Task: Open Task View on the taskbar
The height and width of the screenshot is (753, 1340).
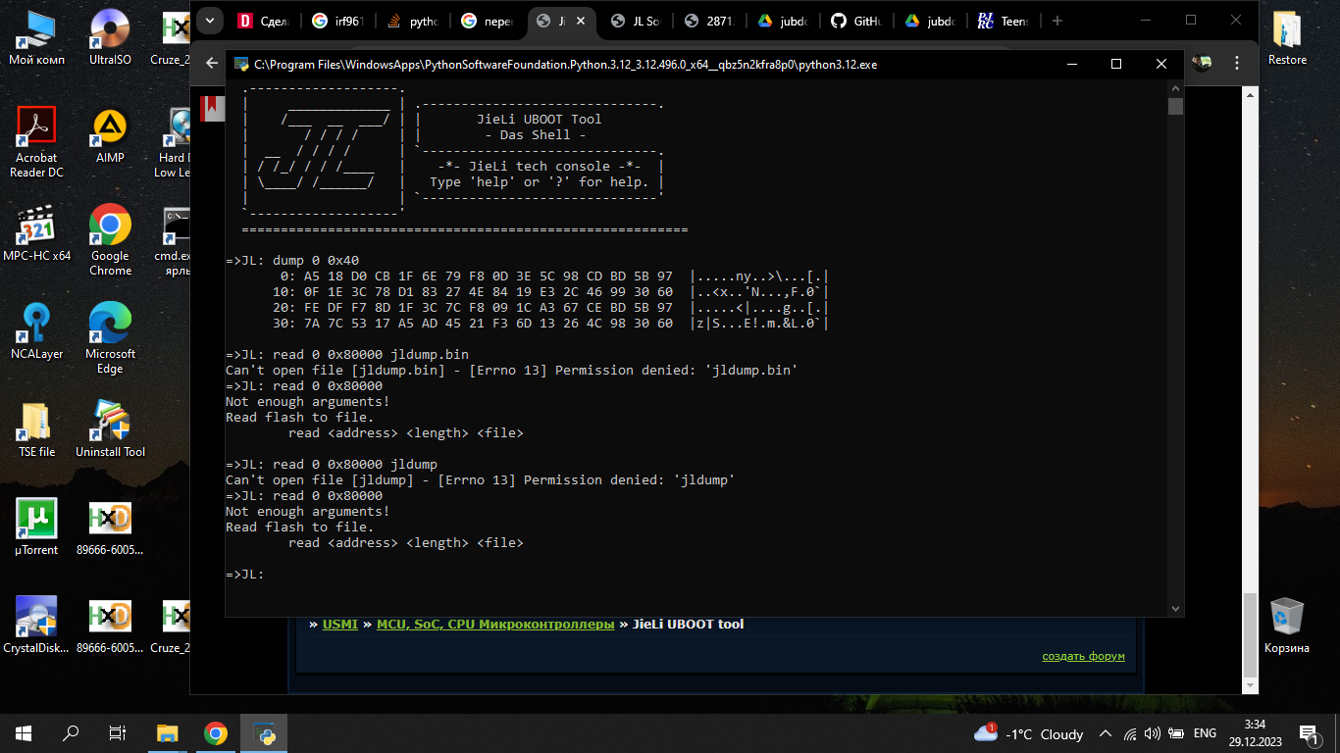Action: [x=118, y=733]
